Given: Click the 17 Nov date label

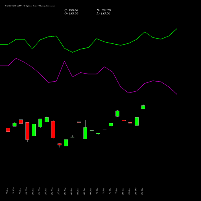Looking at the screenshot, I should [7, 191].
